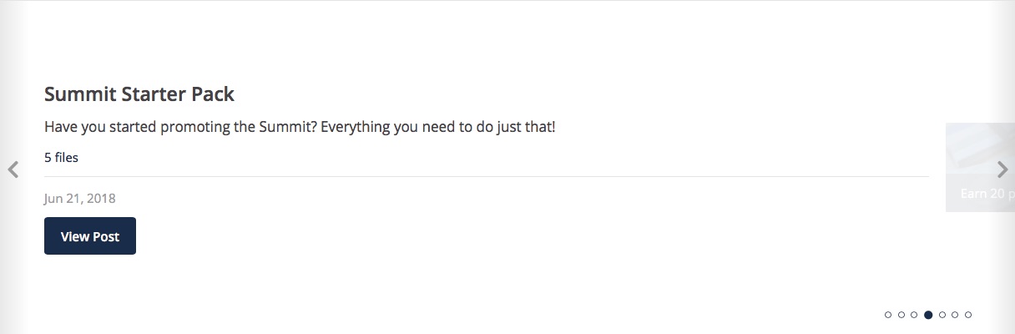1015x334 pixels.
Task: Open the Summit Starter Pack title
Action: (139, 94)
